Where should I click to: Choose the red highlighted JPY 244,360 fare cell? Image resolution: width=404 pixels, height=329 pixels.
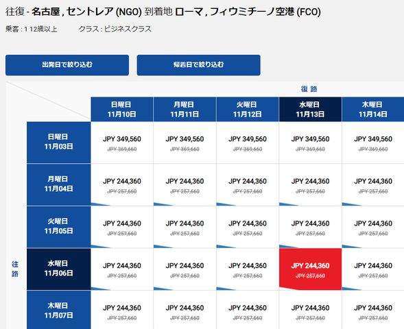[310, 269]
